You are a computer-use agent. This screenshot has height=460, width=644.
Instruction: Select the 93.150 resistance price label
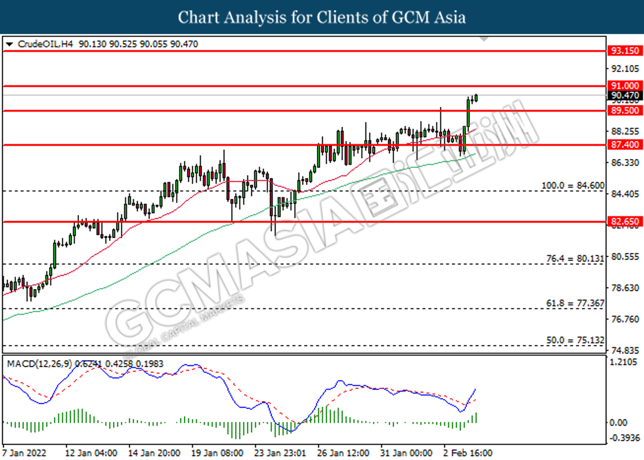point(625,51)
